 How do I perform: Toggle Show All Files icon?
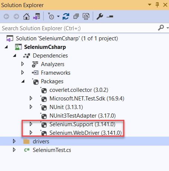coord(86,16)
